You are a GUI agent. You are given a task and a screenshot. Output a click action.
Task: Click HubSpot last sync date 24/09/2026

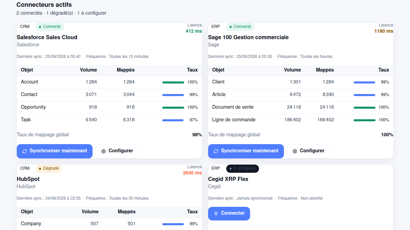[49, 198]
